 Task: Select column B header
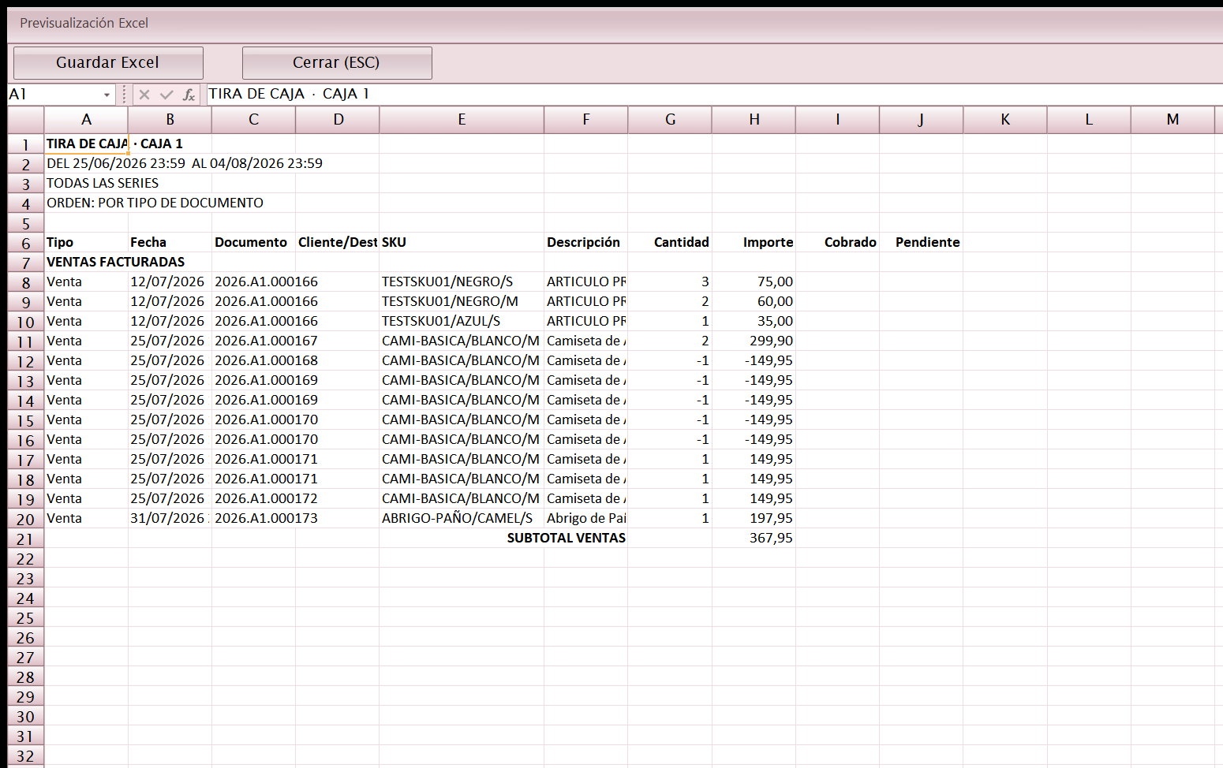pos(170,119)
